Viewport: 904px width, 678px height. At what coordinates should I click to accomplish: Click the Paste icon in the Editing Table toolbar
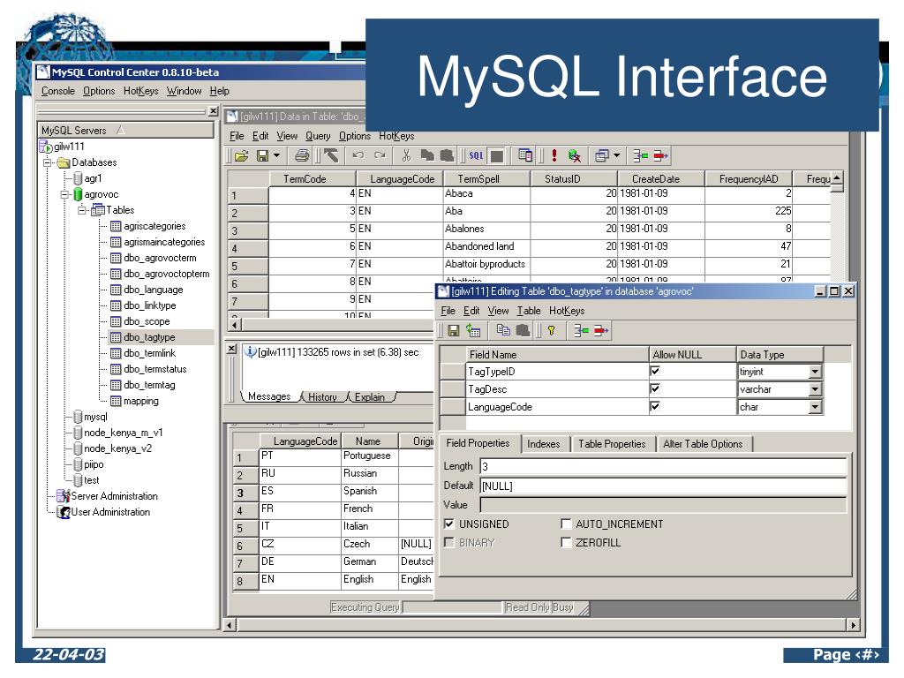[523, 330]
